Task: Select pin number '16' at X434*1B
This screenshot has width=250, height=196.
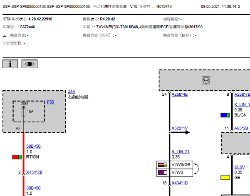Action: click(165, 183)
